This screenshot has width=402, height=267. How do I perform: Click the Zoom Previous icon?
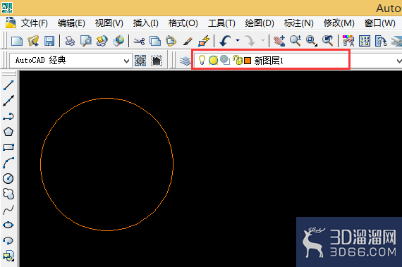point(327,41)
